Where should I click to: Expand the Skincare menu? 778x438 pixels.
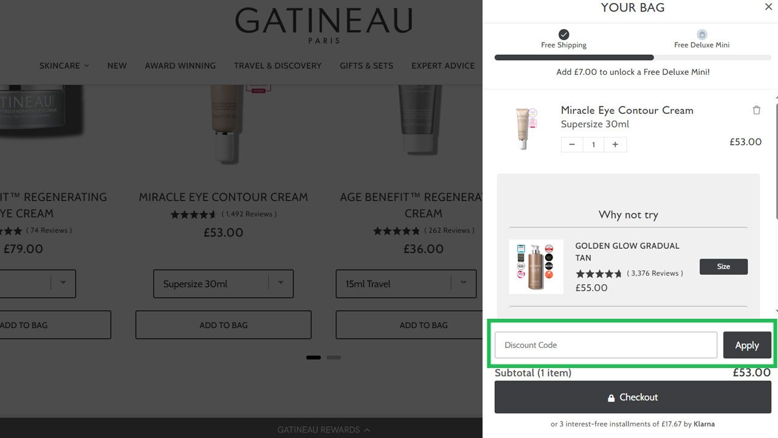[x=64, y=66]
